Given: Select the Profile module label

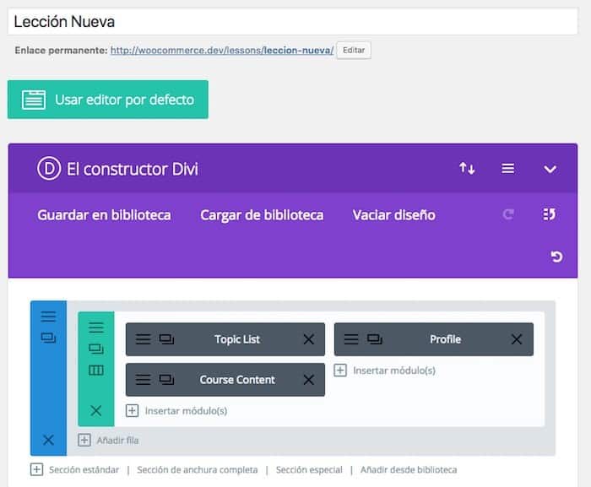Looking at the screenshot, I should tap(445, 339).
